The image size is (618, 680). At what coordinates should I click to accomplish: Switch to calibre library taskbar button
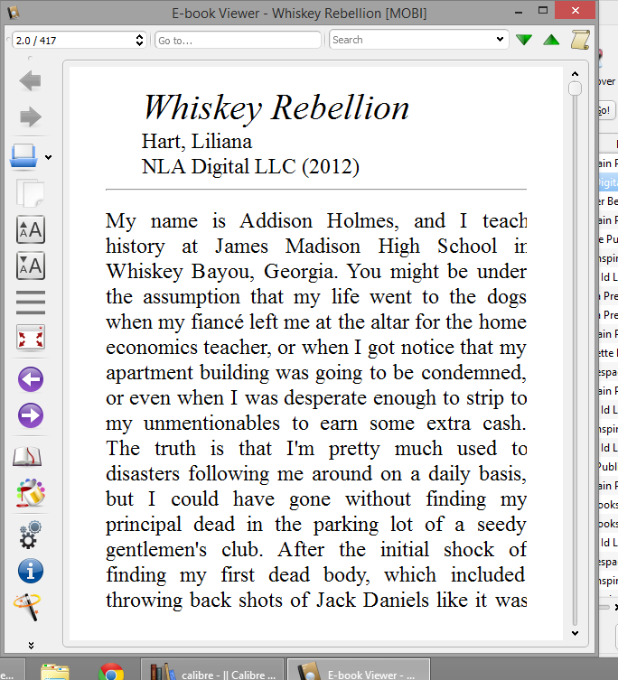pyautogui.click(x=212, y=669)
